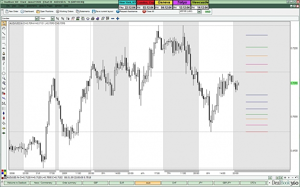Click the New York clock panel
Screen dimensions: 300x187
127,5
